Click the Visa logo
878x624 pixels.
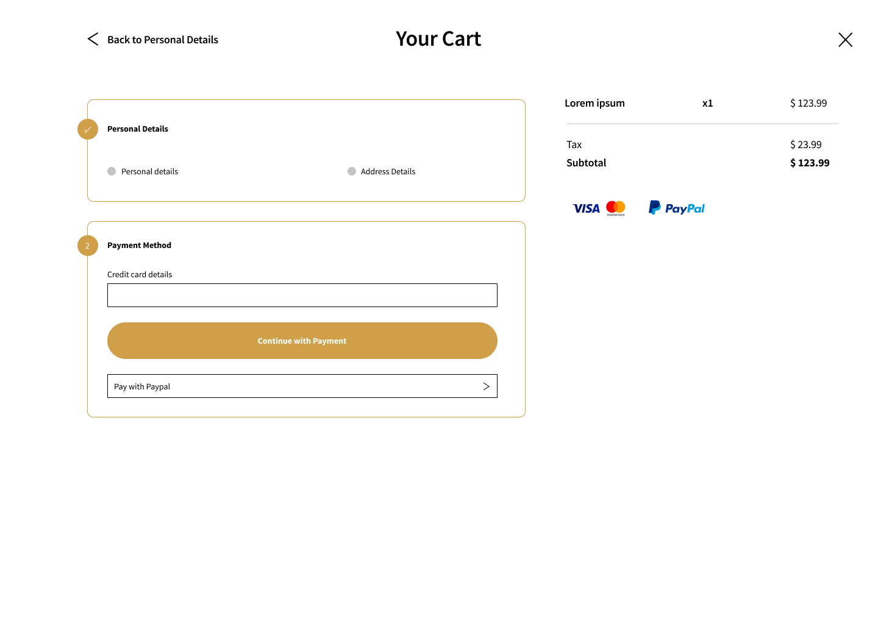[x=586, y=208]
